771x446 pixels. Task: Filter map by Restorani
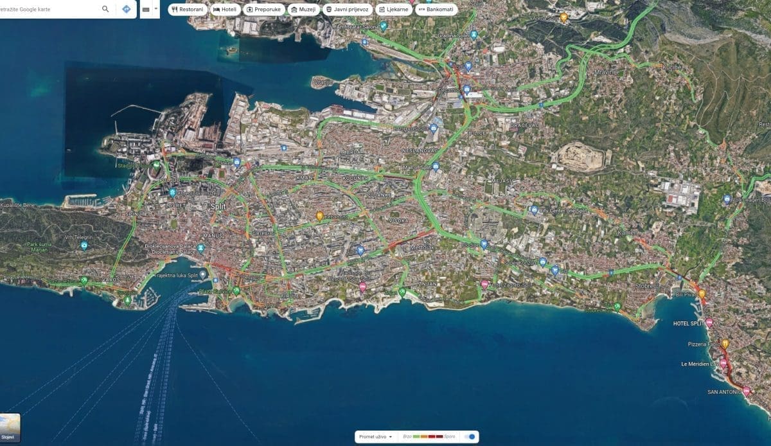point(187,10)
